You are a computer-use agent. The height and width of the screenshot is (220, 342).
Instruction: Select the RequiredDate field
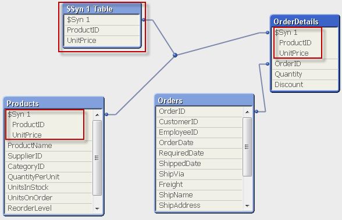point(199,153)
